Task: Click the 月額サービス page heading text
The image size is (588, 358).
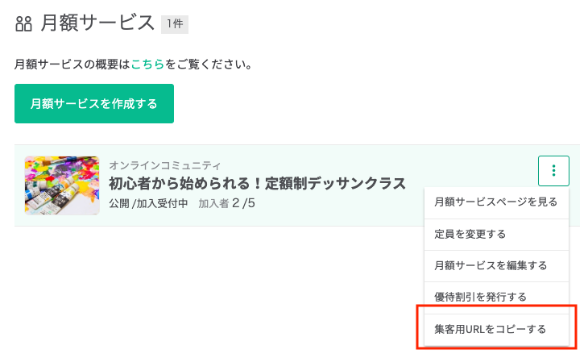Action: [97, 23]
